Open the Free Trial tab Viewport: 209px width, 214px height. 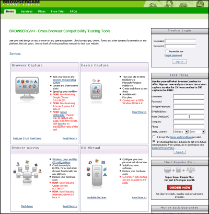57,12
